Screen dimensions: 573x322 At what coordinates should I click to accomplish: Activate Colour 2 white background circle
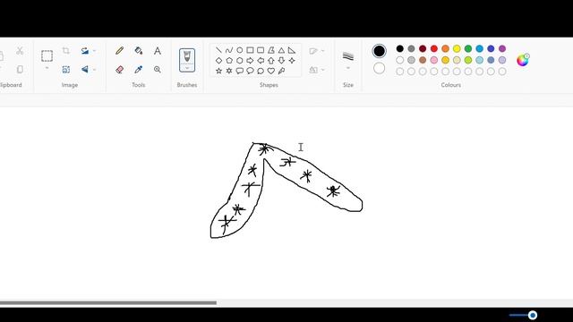tap(379, 68)
